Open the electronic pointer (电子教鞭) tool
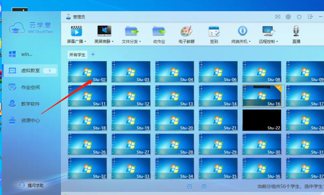324x195 pixels. (x=186, y=31)
